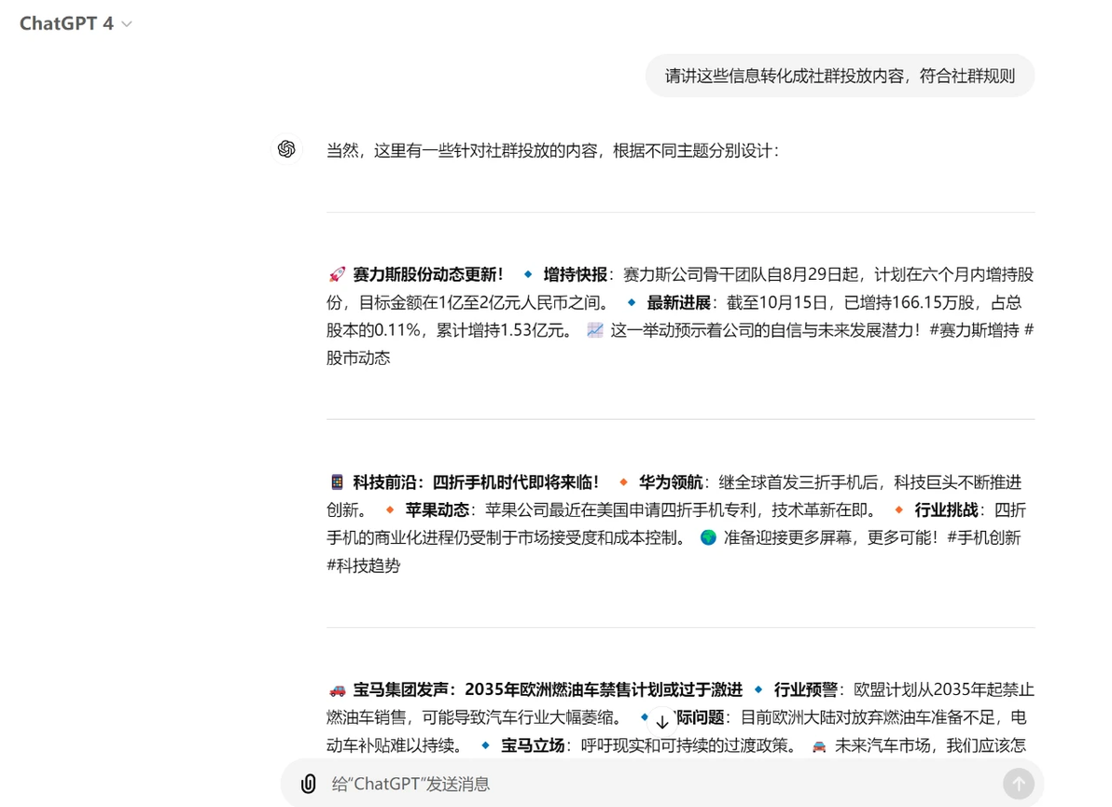Click the hashtag #科技趋势
Screen dimensions: 1112x807
[363, 566]
